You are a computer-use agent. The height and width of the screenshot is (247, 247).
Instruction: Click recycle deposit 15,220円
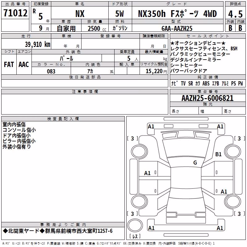[x=156, y=71]
